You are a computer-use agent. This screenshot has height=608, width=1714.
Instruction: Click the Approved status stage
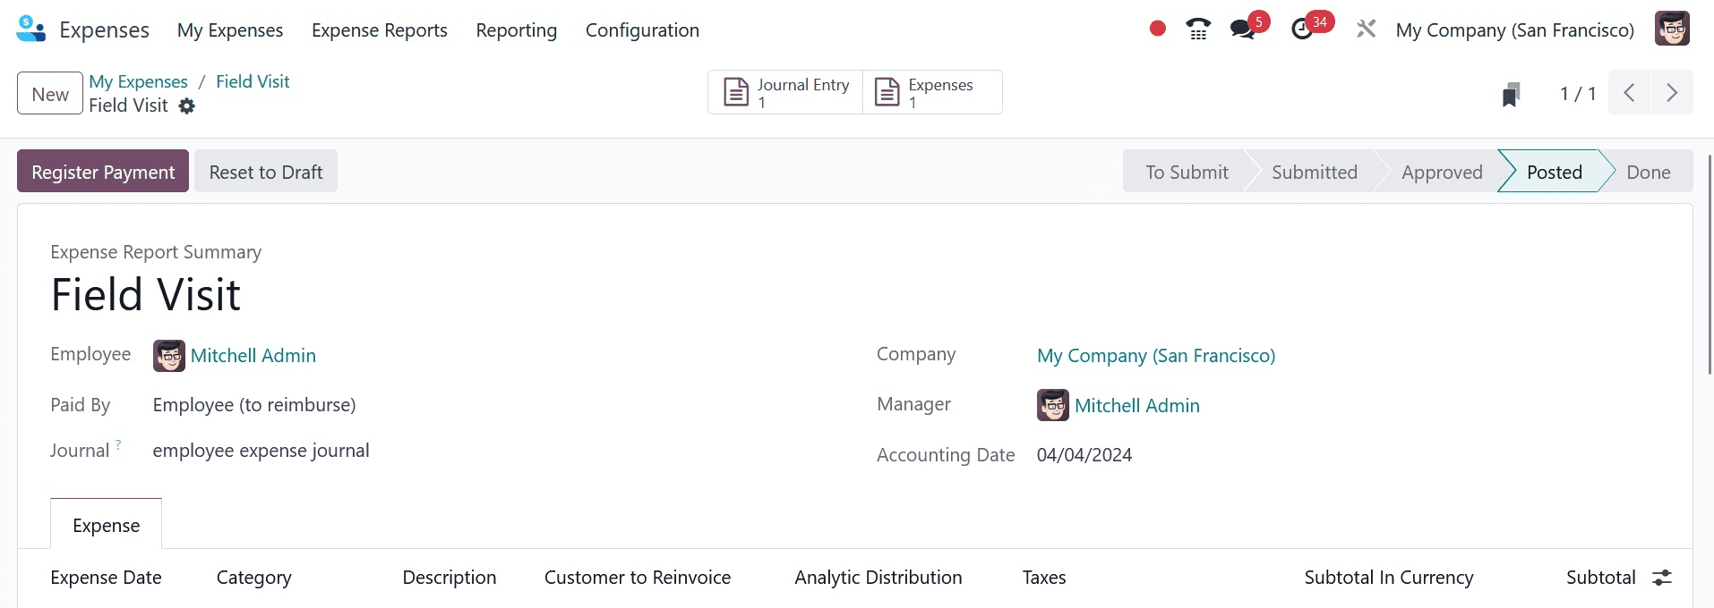[x=1442, y=172]
